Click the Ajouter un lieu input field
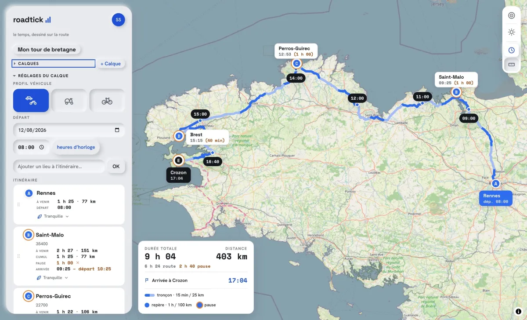 [x=59, y=167]
